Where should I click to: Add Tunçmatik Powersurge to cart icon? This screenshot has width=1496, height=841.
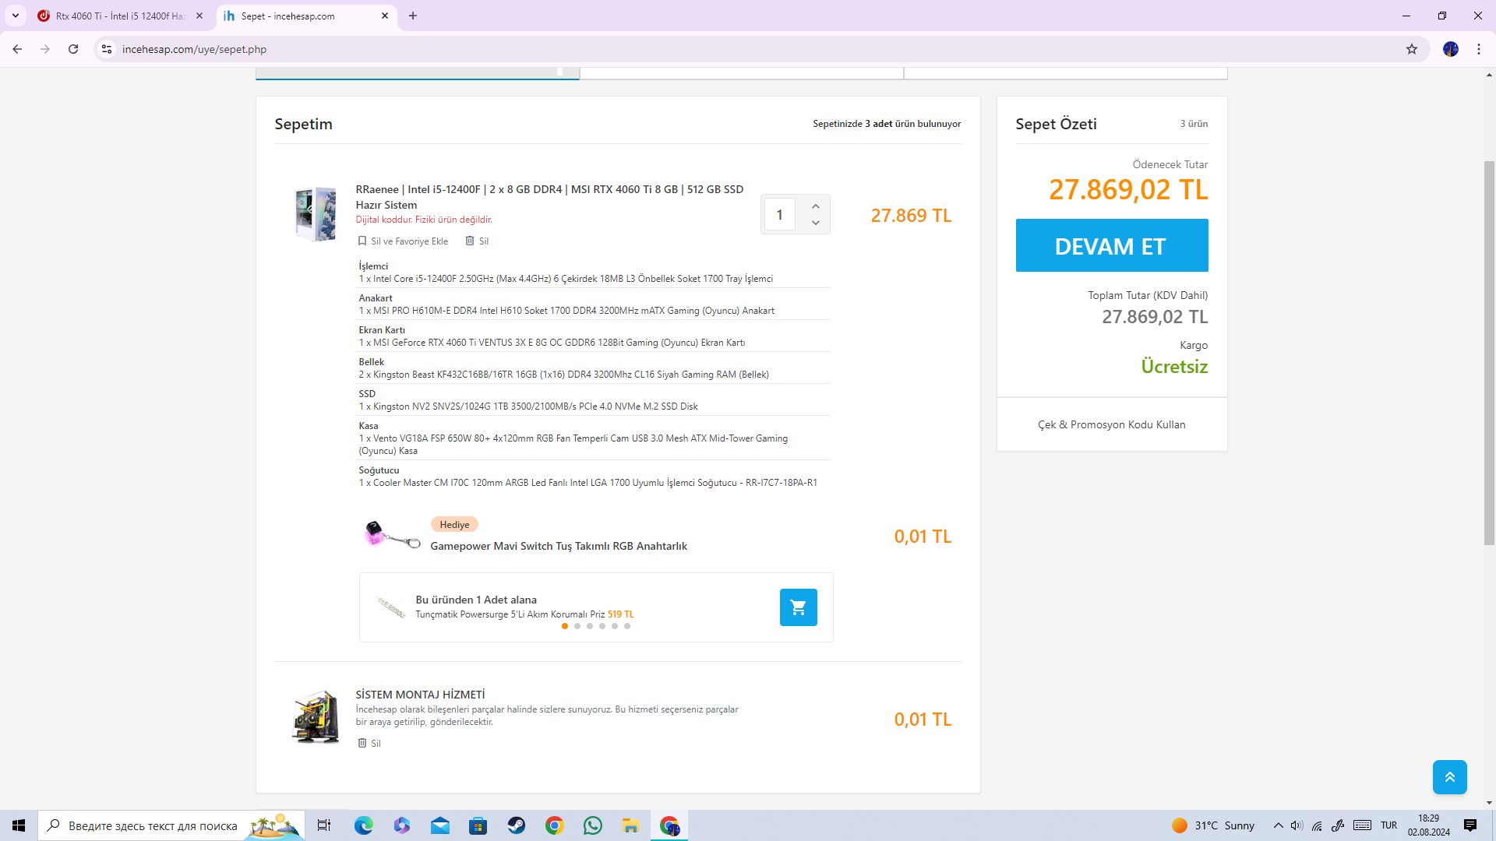point(798,607)
